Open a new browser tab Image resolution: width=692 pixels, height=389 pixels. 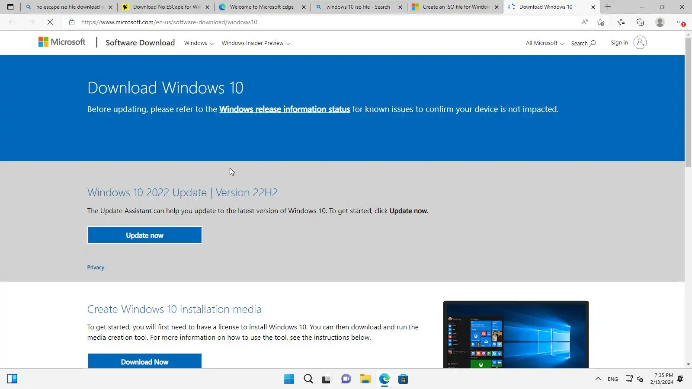pyautogui.click(x=608, y=7)
